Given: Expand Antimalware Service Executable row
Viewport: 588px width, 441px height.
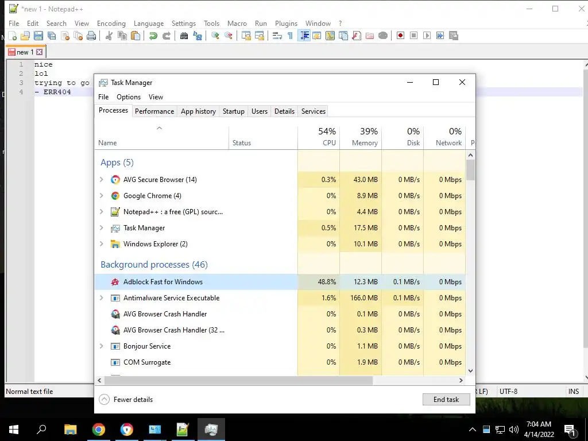Looking at the screenshot, I should pyautogui.click(x=101, y=298).
